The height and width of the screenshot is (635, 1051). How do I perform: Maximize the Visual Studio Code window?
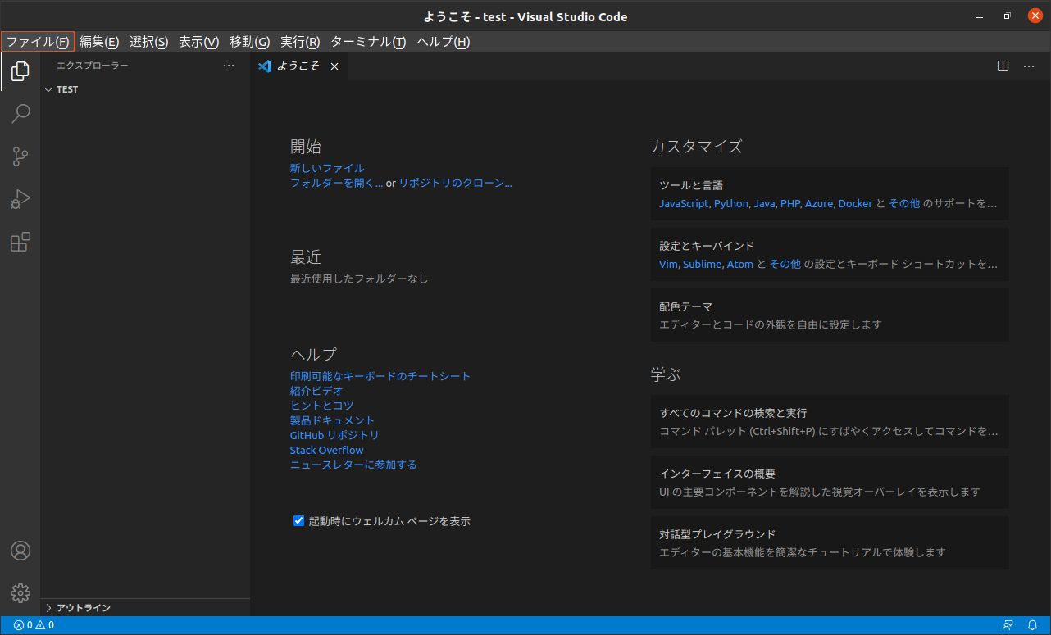tap(1008, 16)
